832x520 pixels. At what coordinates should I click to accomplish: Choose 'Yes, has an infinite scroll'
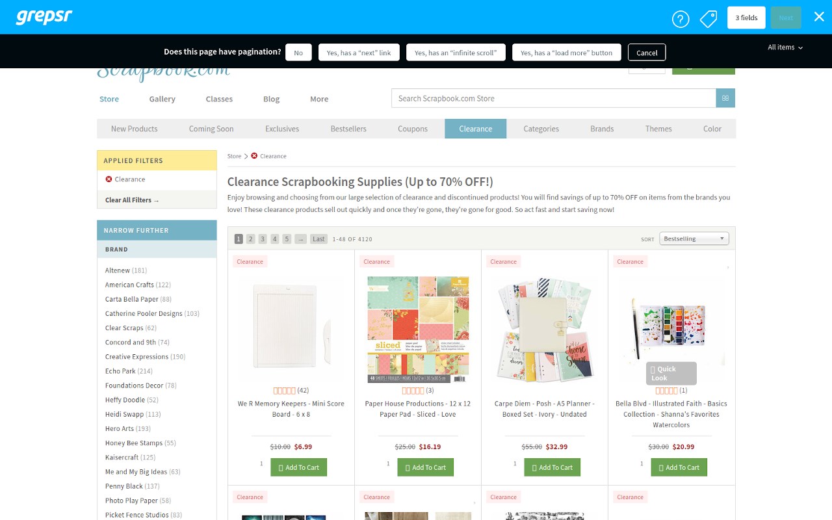coord(456,53)
